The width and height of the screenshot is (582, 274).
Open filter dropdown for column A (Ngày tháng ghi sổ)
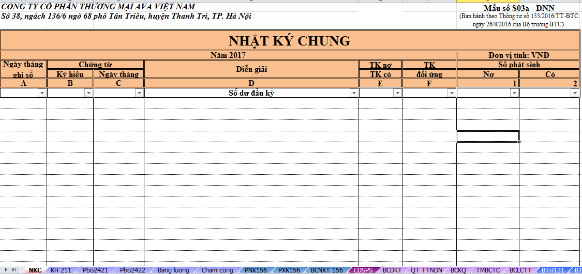(x=42, y=93)
